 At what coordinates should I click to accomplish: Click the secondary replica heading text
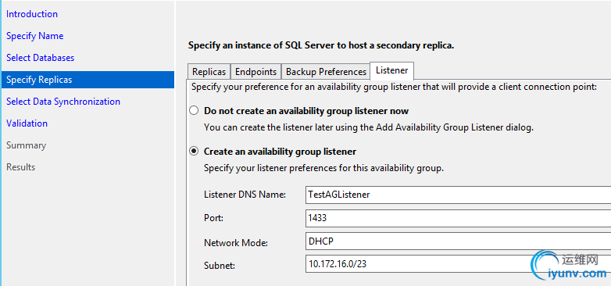point(321,45)
